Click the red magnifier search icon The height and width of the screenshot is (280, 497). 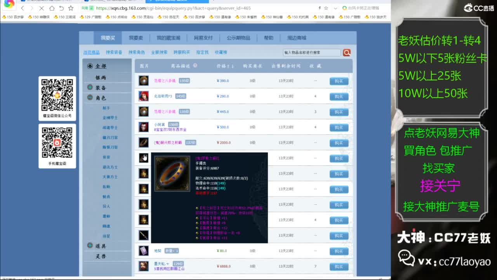pos(346,52)
